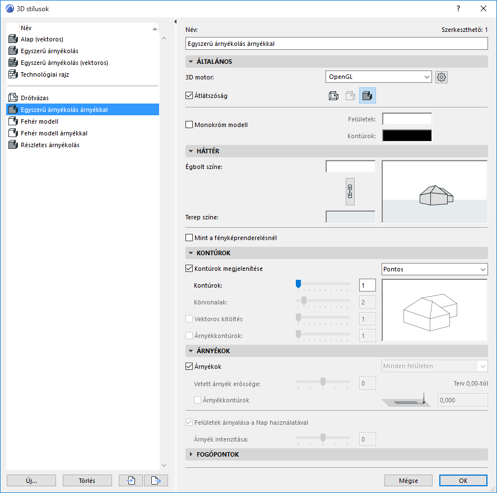Image resolution: width=497 pixels, height=493 pixels.
Task: Click icon of Részletes árnyékolás style
Action: 13,145
